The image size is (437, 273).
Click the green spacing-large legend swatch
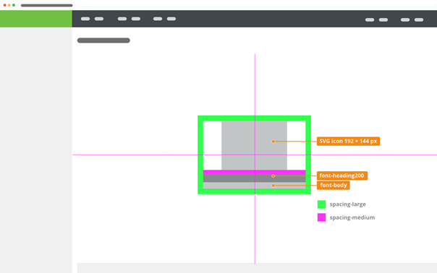pos(322,204)
